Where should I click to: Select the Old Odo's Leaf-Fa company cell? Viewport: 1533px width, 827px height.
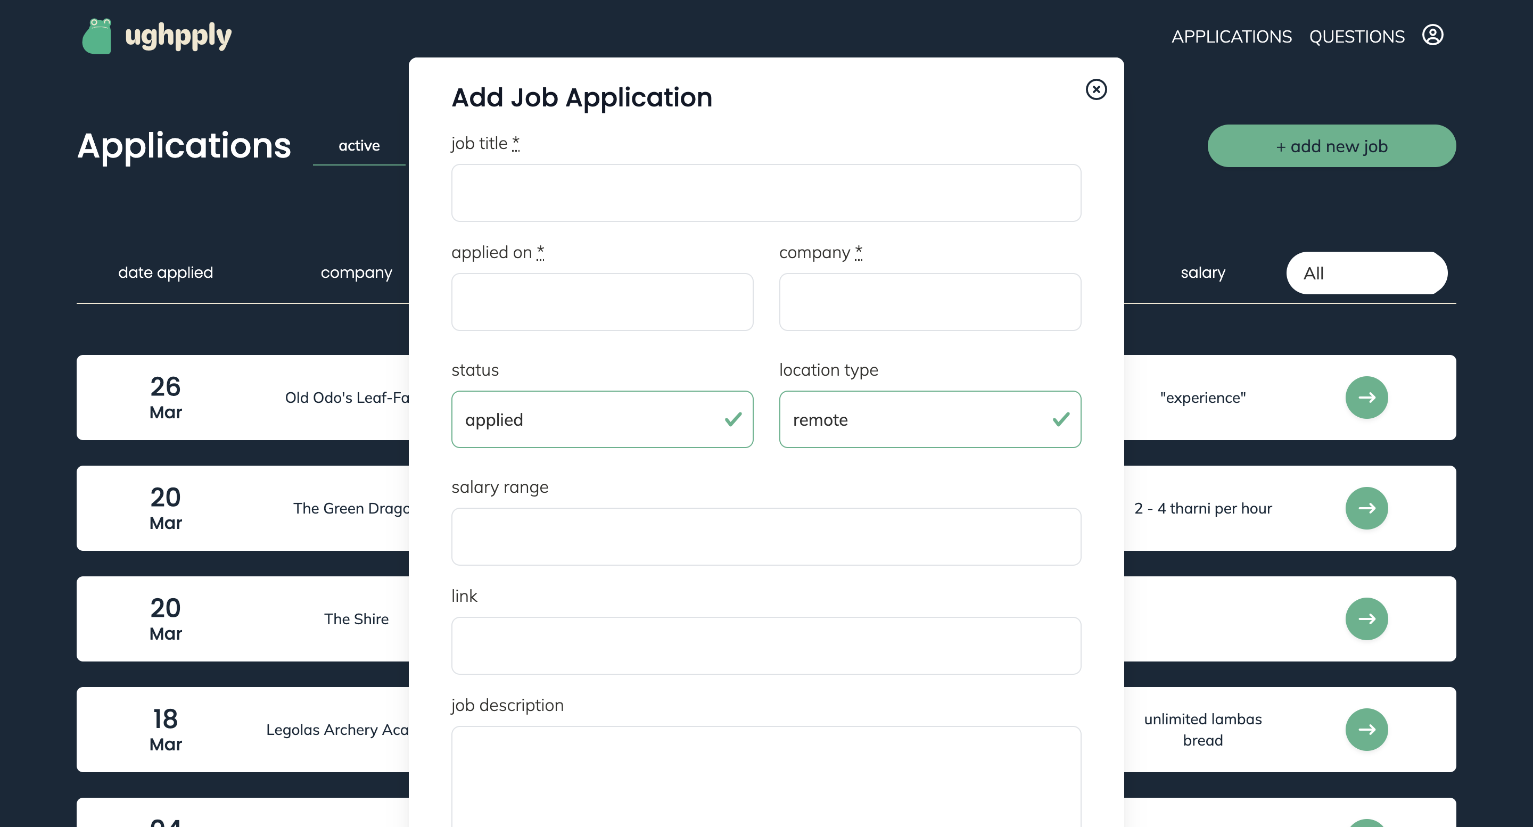(x=347, y=398)
